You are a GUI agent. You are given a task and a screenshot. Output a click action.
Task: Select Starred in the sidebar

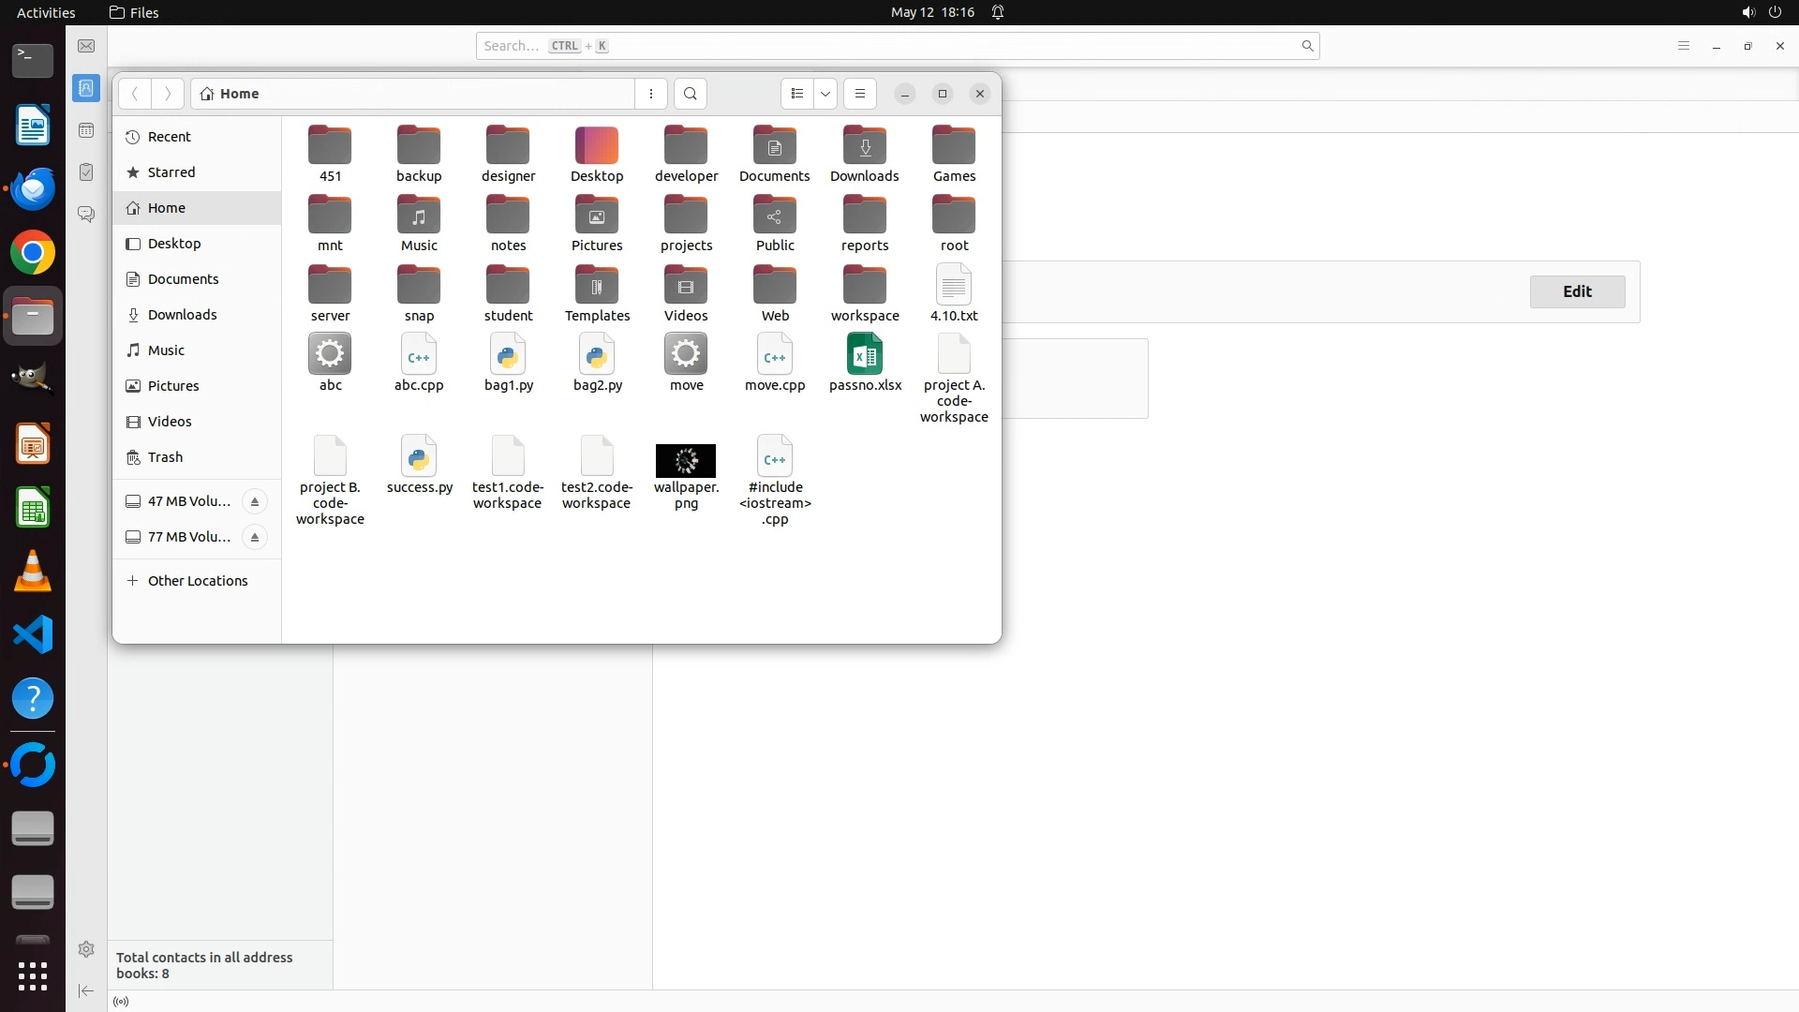[x=171, y=172]
